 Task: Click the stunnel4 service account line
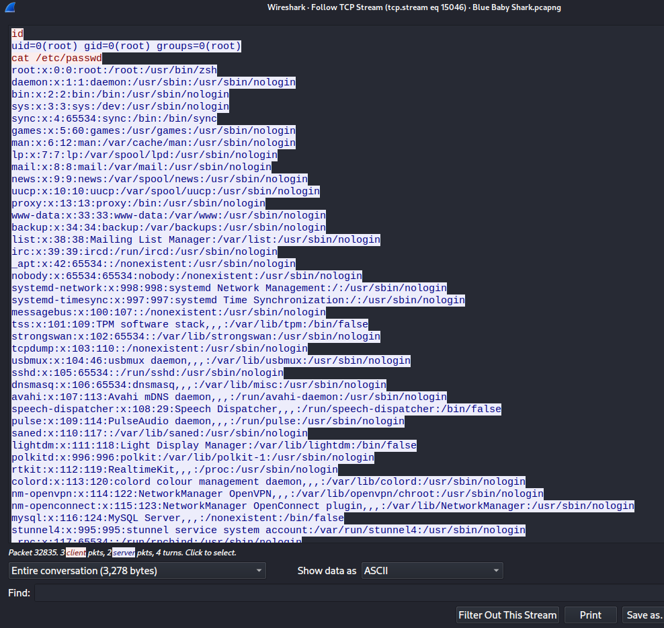(268, 530)
